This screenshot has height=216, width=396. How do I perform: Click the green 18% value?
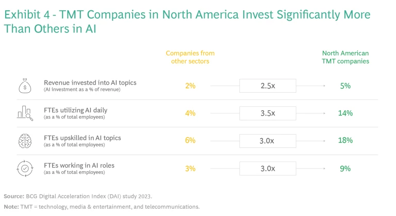coord(345,140)
